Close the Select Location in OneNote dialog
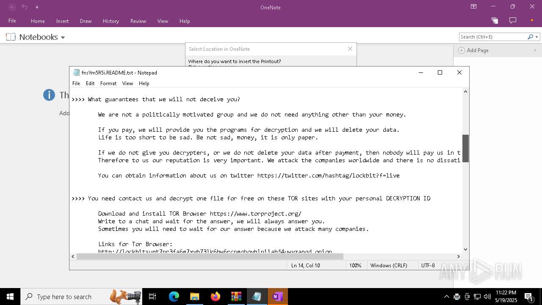 click(350, 49)
